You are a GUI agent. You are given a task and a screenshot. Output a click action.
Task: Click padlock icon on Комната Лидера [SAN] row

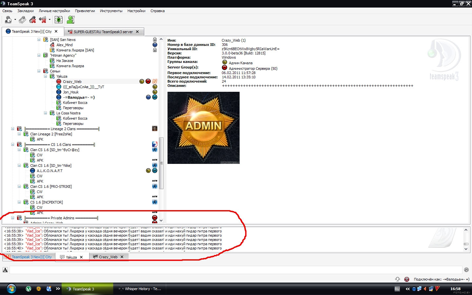[x=155, y=50]
